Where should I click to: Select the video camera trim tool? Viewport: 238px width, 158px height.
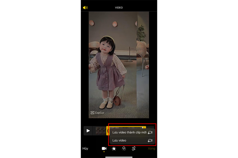(104, 149)
